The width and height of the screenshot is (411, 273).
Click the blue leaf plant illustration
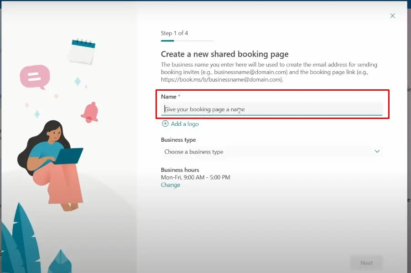(21, 237)
